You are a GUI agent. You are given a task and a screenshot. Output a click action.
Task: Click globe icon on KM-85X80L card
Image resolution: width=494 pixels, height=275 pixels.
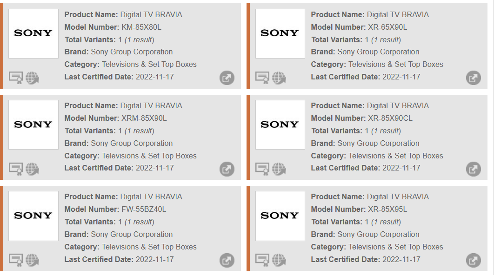point(32,78)
